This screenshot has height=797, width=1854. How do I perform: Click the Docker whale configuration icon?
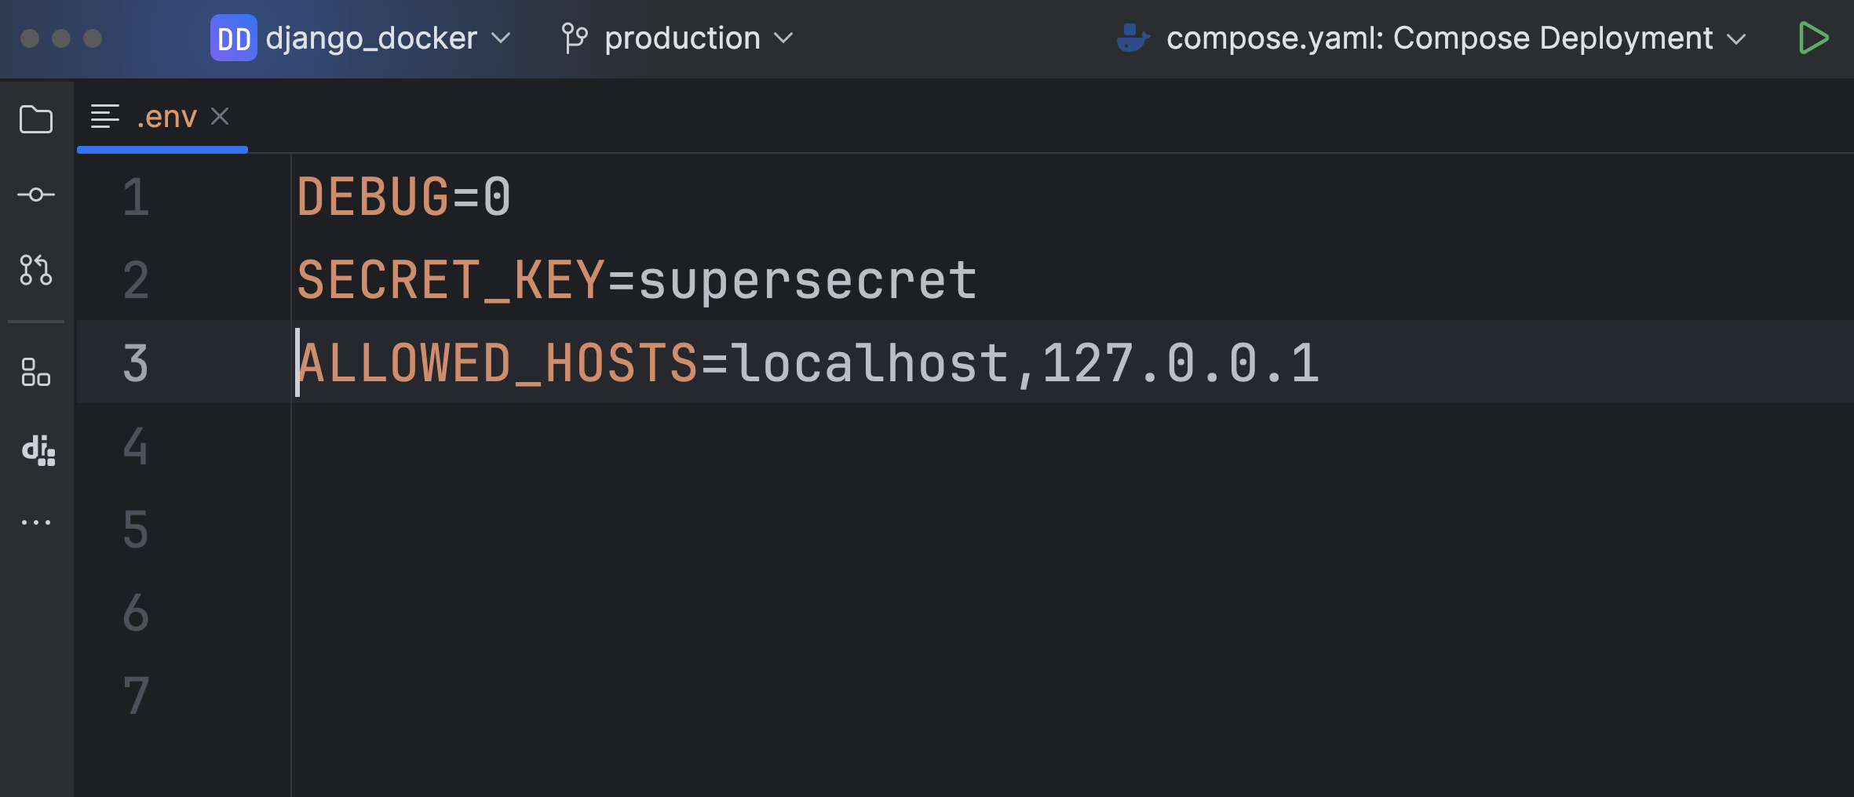[x=1133, y=38]
